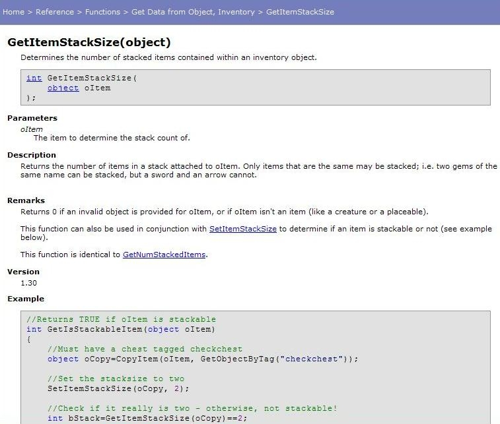
Task: Follow the 'int' return type link
Action: pos(34,78)
